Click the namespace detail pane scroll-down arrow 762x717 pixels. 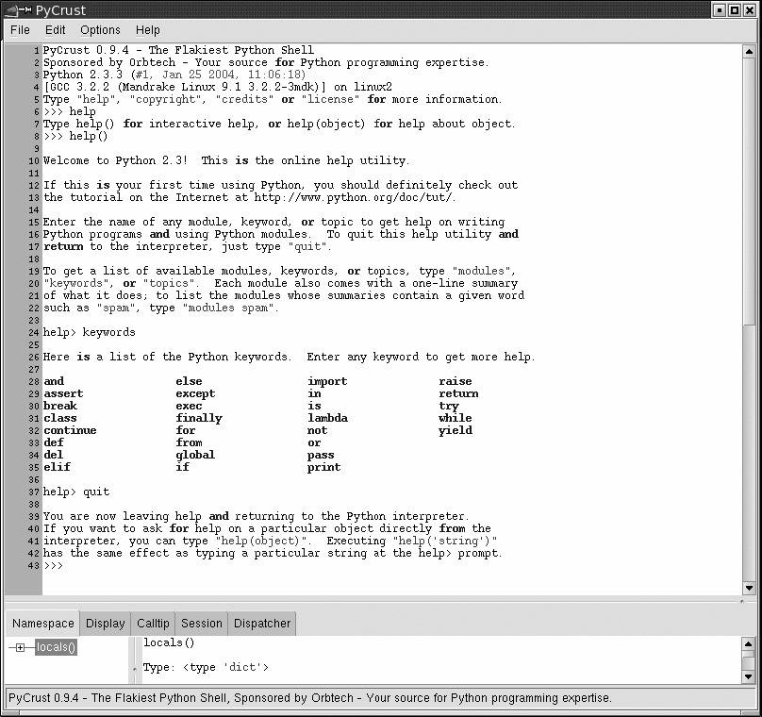(748, 675)
